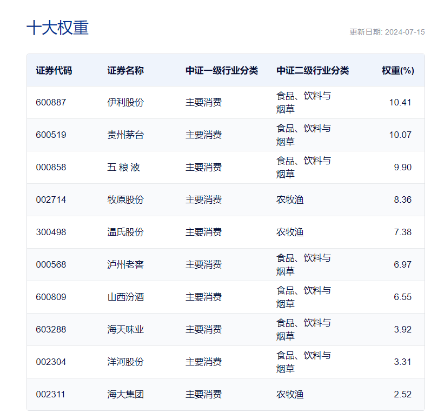This screenshot has height=419, width=444.
Task: Click the 贵州茅台 security name
Action: [x=125, y=135]
